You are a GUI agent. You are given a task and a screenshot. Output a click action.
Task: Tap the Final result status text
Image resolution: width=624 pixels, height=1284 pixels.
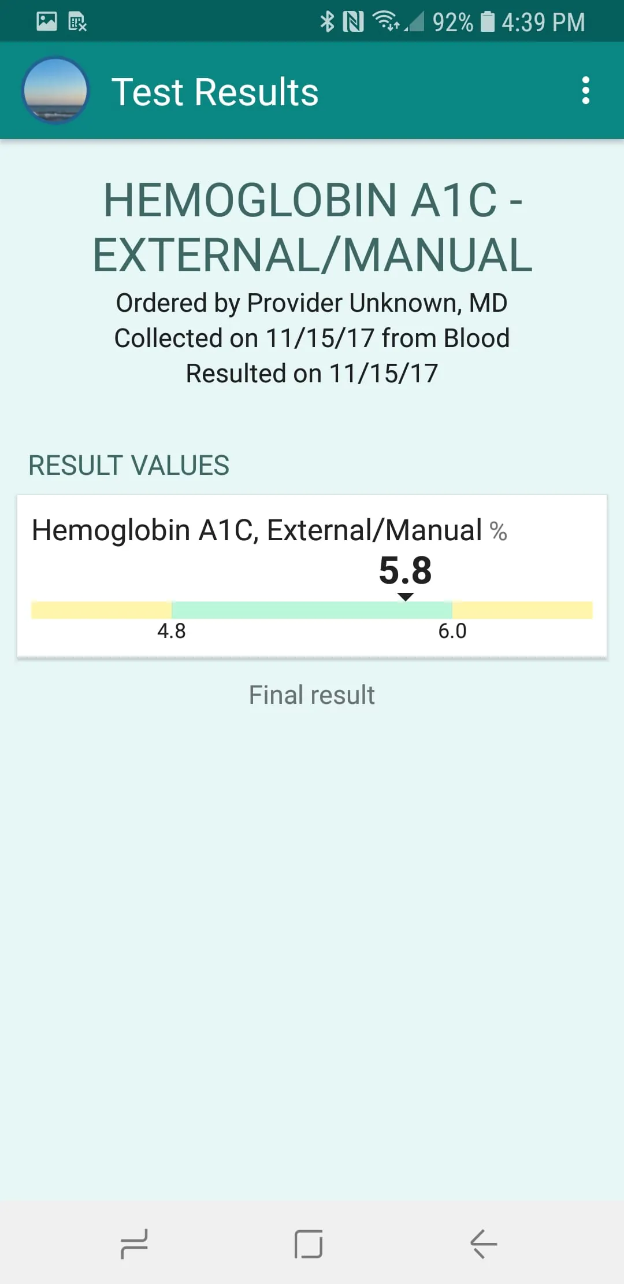pos(312,695)
